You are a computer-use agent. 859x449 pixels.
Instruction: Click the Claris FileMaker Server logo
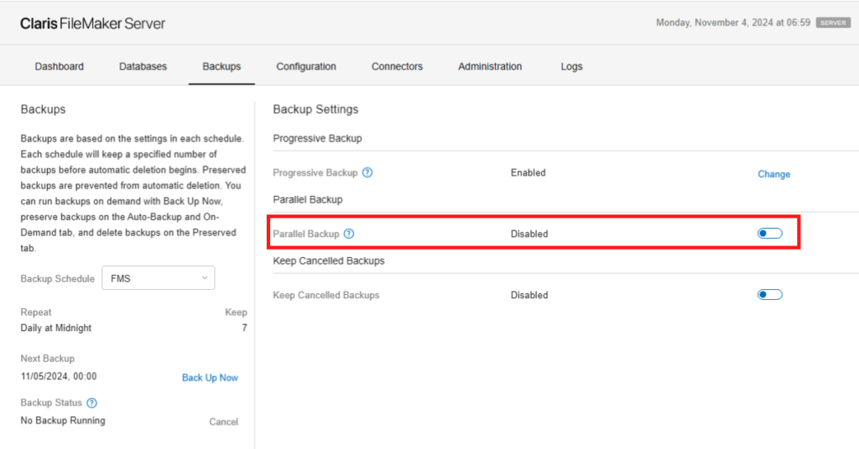pos(92,23)
